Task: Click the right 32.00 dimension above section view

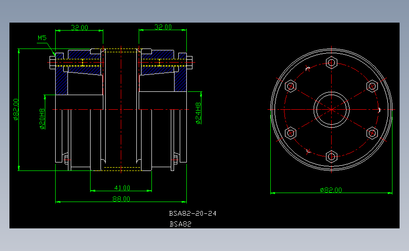Action: tap(163, 27)
